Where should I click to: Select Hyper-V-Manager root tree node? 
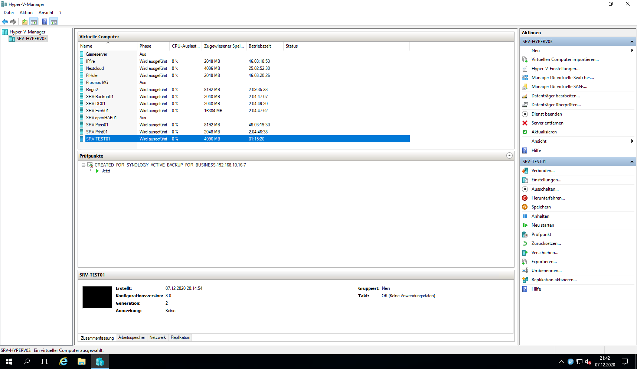[27, 32]
